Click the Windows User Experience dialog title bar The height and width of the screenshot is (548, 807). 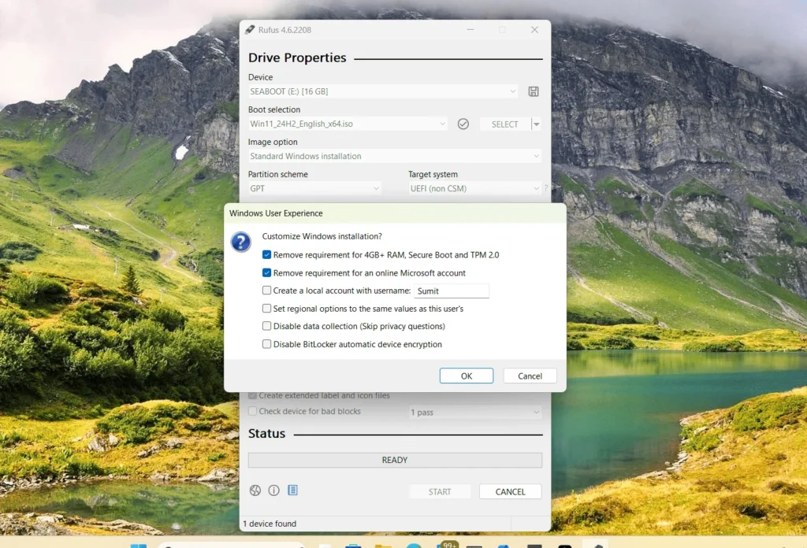(x=395, y=213)
